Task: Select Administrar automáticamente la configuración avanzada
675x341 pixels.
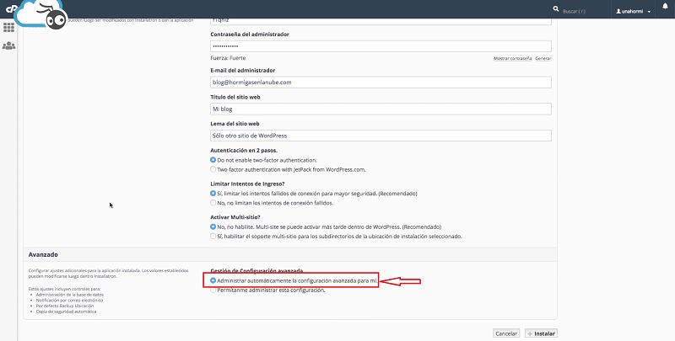Action: [x=213, y=280]
